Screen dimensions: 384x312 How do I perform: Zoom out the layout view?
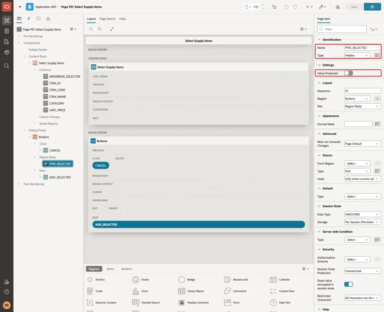pos(91,29)
